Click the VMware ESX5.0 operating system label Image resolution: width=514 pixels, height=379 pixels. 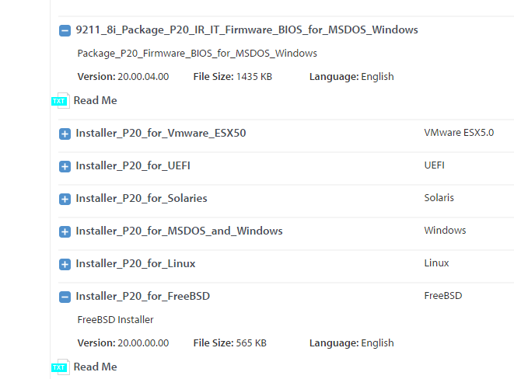click(459, 133)
